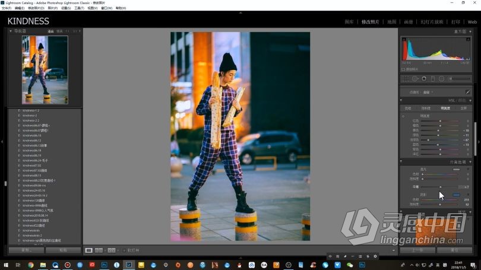The width and height of the screenshot is (481, 270).
Task: Open Chrome from the Windows taskbar
Action: (x=30, y=265)
